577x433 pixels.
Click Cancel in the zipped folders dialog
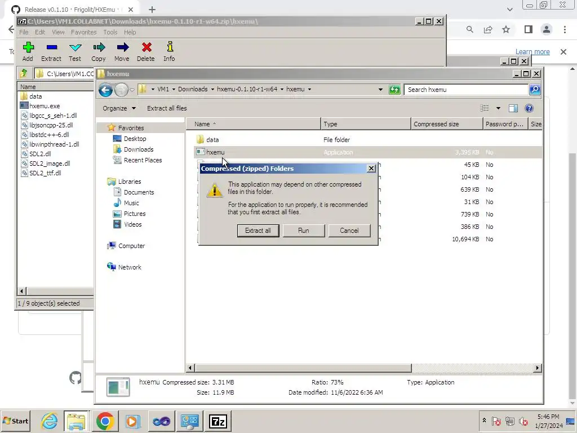tap(349, 231)
